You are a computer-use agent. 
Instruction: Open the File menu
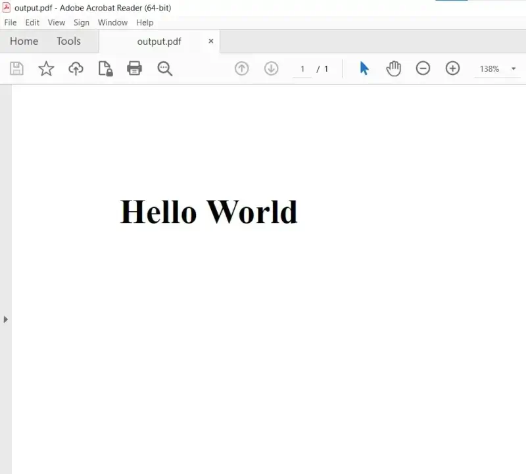[11, 22]
